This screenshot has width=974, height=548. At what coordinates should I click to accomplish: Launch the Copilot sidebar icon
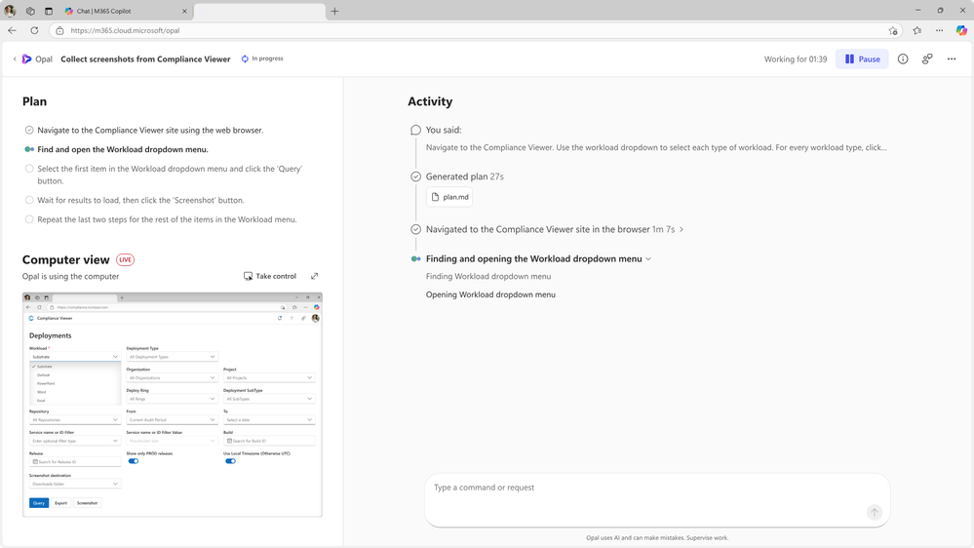coord(961,30)
